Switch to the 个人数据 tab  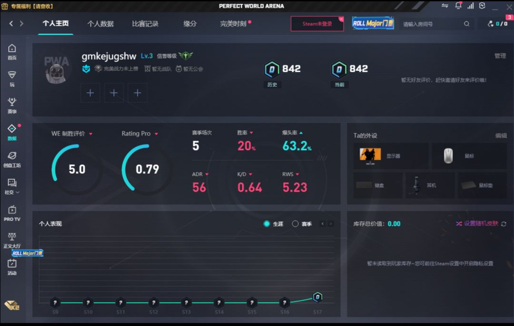click(x=100, y=24)
